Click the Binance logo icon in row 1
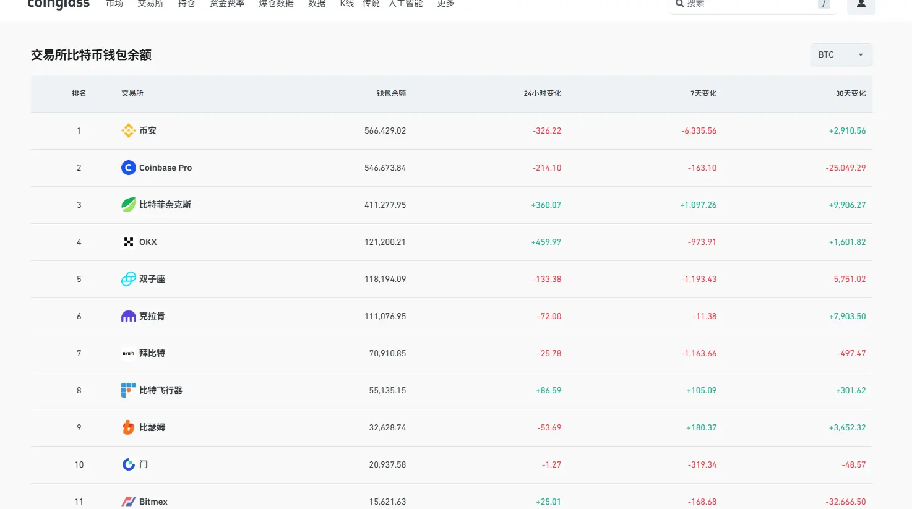912x509 pixels. [x=129, y=130]
